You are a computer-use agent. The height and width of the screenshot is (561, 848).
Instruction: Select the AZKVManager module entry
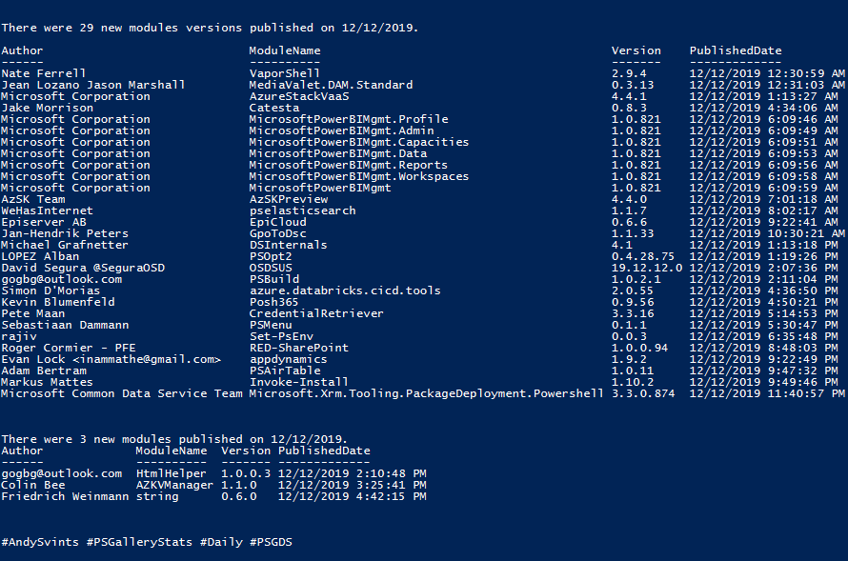174,485
